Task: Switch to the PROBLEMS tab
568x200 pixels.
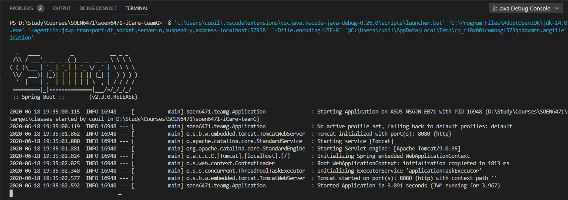Action: coord(21,8)
